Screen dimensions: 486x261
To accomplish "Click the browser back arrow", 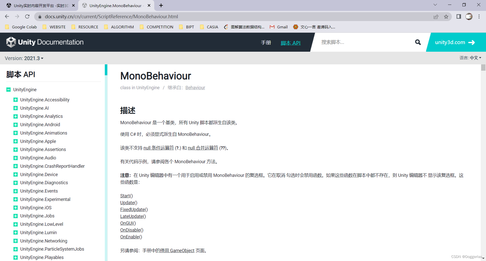I will point(7,16).
